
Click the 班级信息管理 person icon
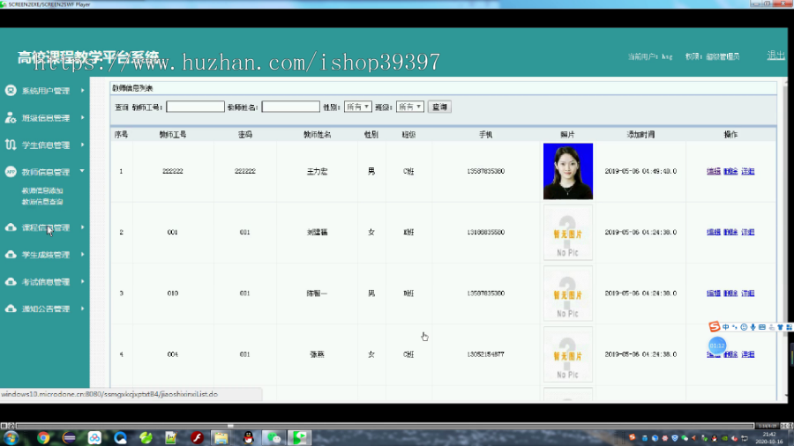11,118
